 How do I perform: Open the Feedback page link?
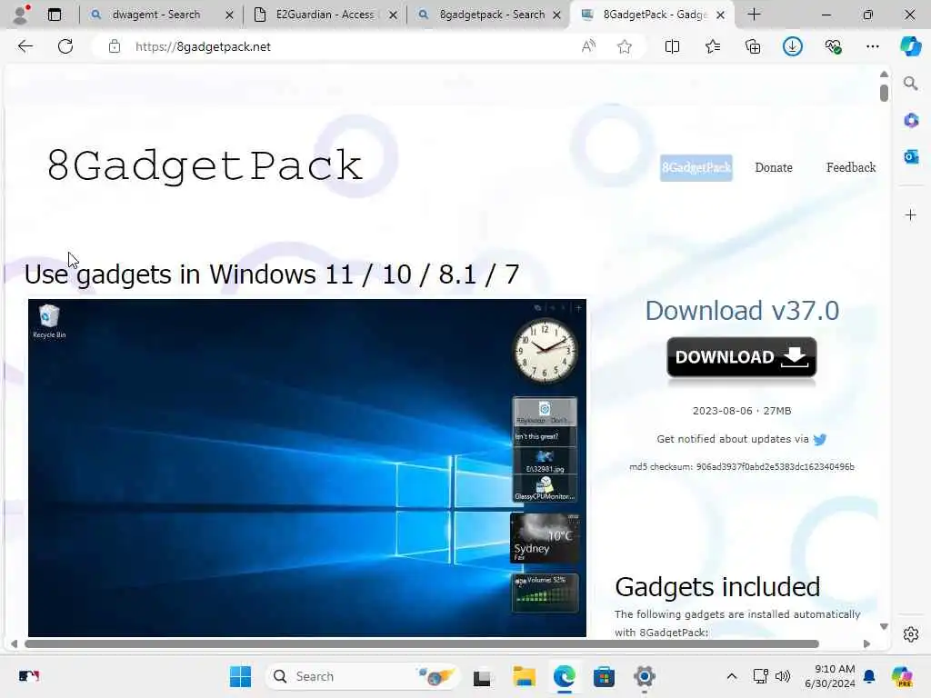pyautogui.click(x=851, y=167)
